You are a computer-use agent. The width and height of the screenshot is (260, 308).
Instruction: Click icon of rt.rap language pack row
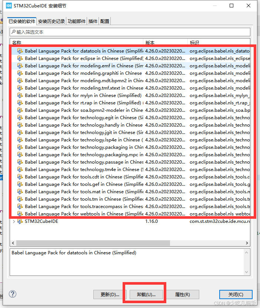point(20,103)
